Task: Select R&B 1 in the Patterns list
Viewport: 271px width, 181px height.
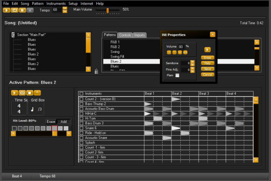Action: click(115, 42)
